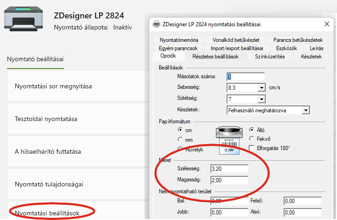The width and height of the screenshot is (337, 220).
Task: Choose Fekvő landscape orientation
Action: pos(251,139)
